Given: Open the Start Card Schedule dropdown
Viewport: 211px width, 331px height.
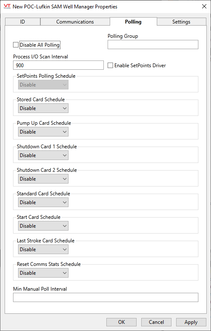Looking at the screenshot, I should tap(43, 226).
